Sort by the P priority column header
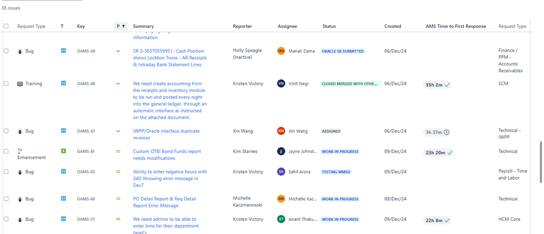The width and height of the screenshot is (544, 234). pyautogui.click(x=121, y=26)
